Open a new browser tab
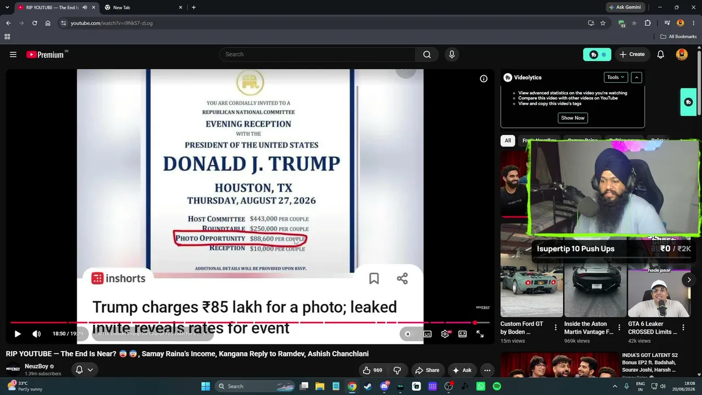 (194, 7)
